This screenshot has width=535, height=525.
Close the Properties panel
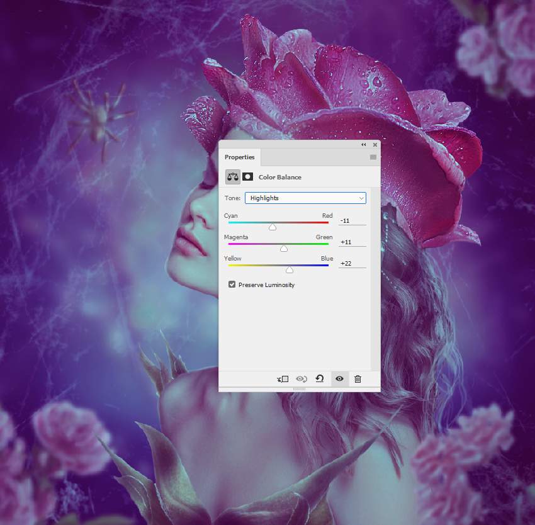(x=375, y=145)
